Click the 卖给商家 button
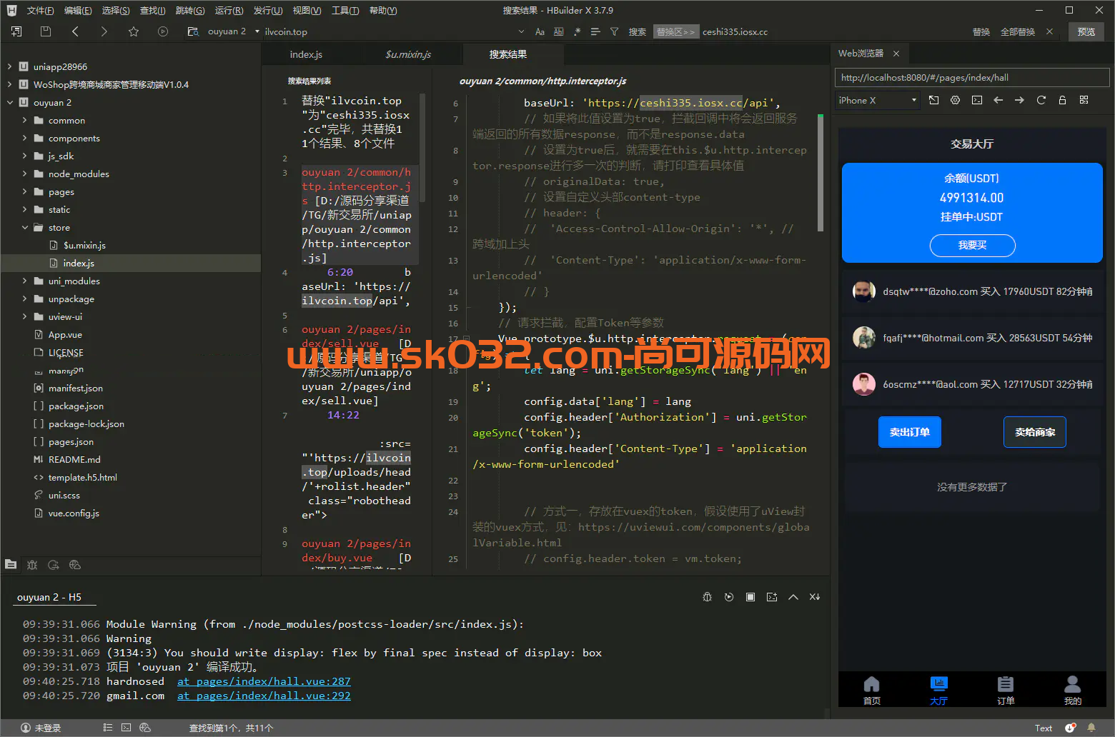The height and width of the screenshot is (737, 1115). coord(1035,432)
